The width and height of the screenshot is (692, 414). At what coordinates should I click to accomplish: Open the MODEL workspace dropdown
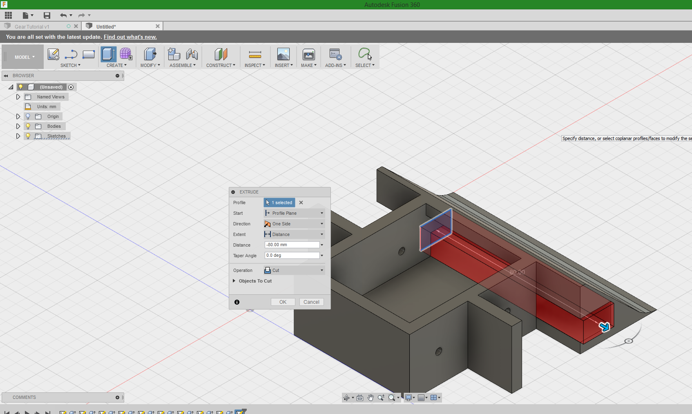(x=25, y=57)
